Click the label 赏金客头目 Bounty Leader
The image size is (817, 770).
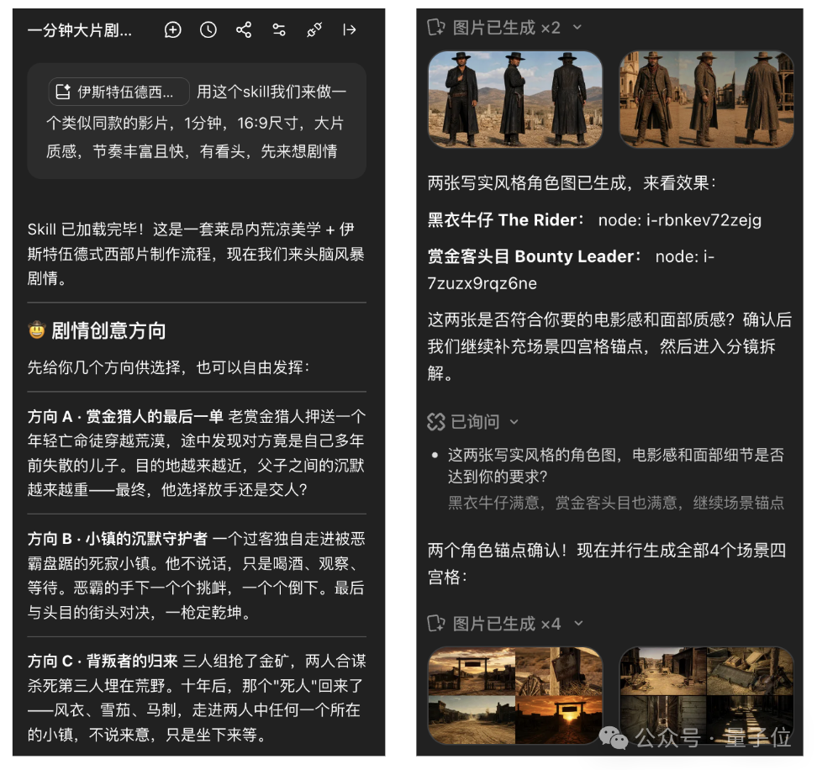tap(534, 256)
